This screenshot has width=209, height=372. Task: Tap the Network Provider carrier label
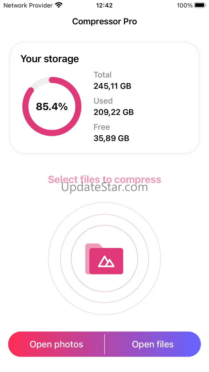pyautogui.click(x=28, y=5)
